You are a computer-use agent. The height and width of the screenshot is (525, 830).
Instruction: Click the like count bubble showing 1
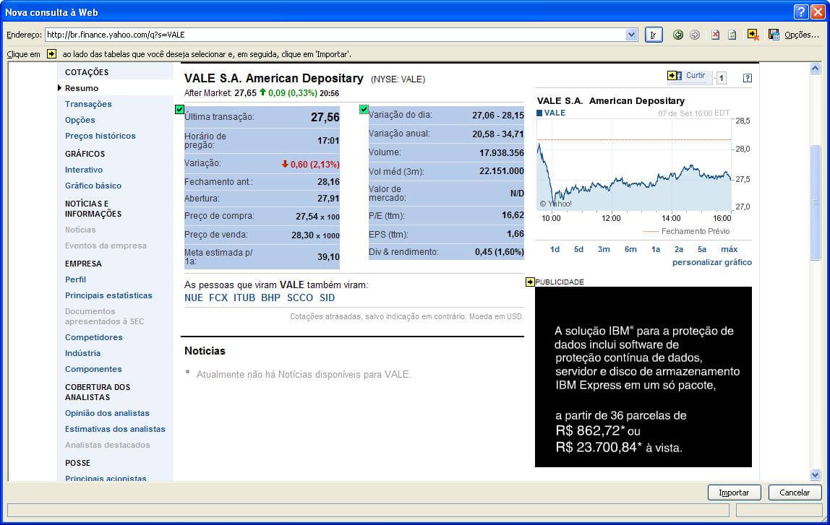[720, 78]
